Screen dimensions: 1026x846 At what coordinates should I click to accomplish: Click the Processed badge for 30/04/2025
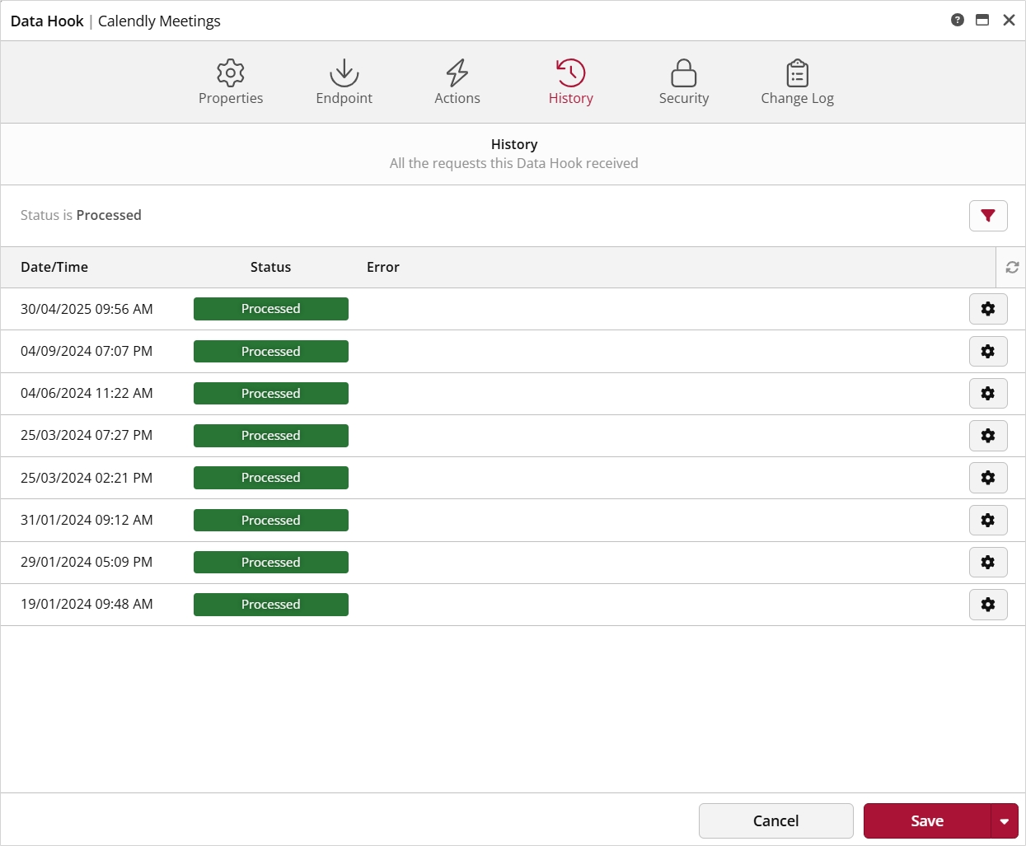[x=271, y=309]
